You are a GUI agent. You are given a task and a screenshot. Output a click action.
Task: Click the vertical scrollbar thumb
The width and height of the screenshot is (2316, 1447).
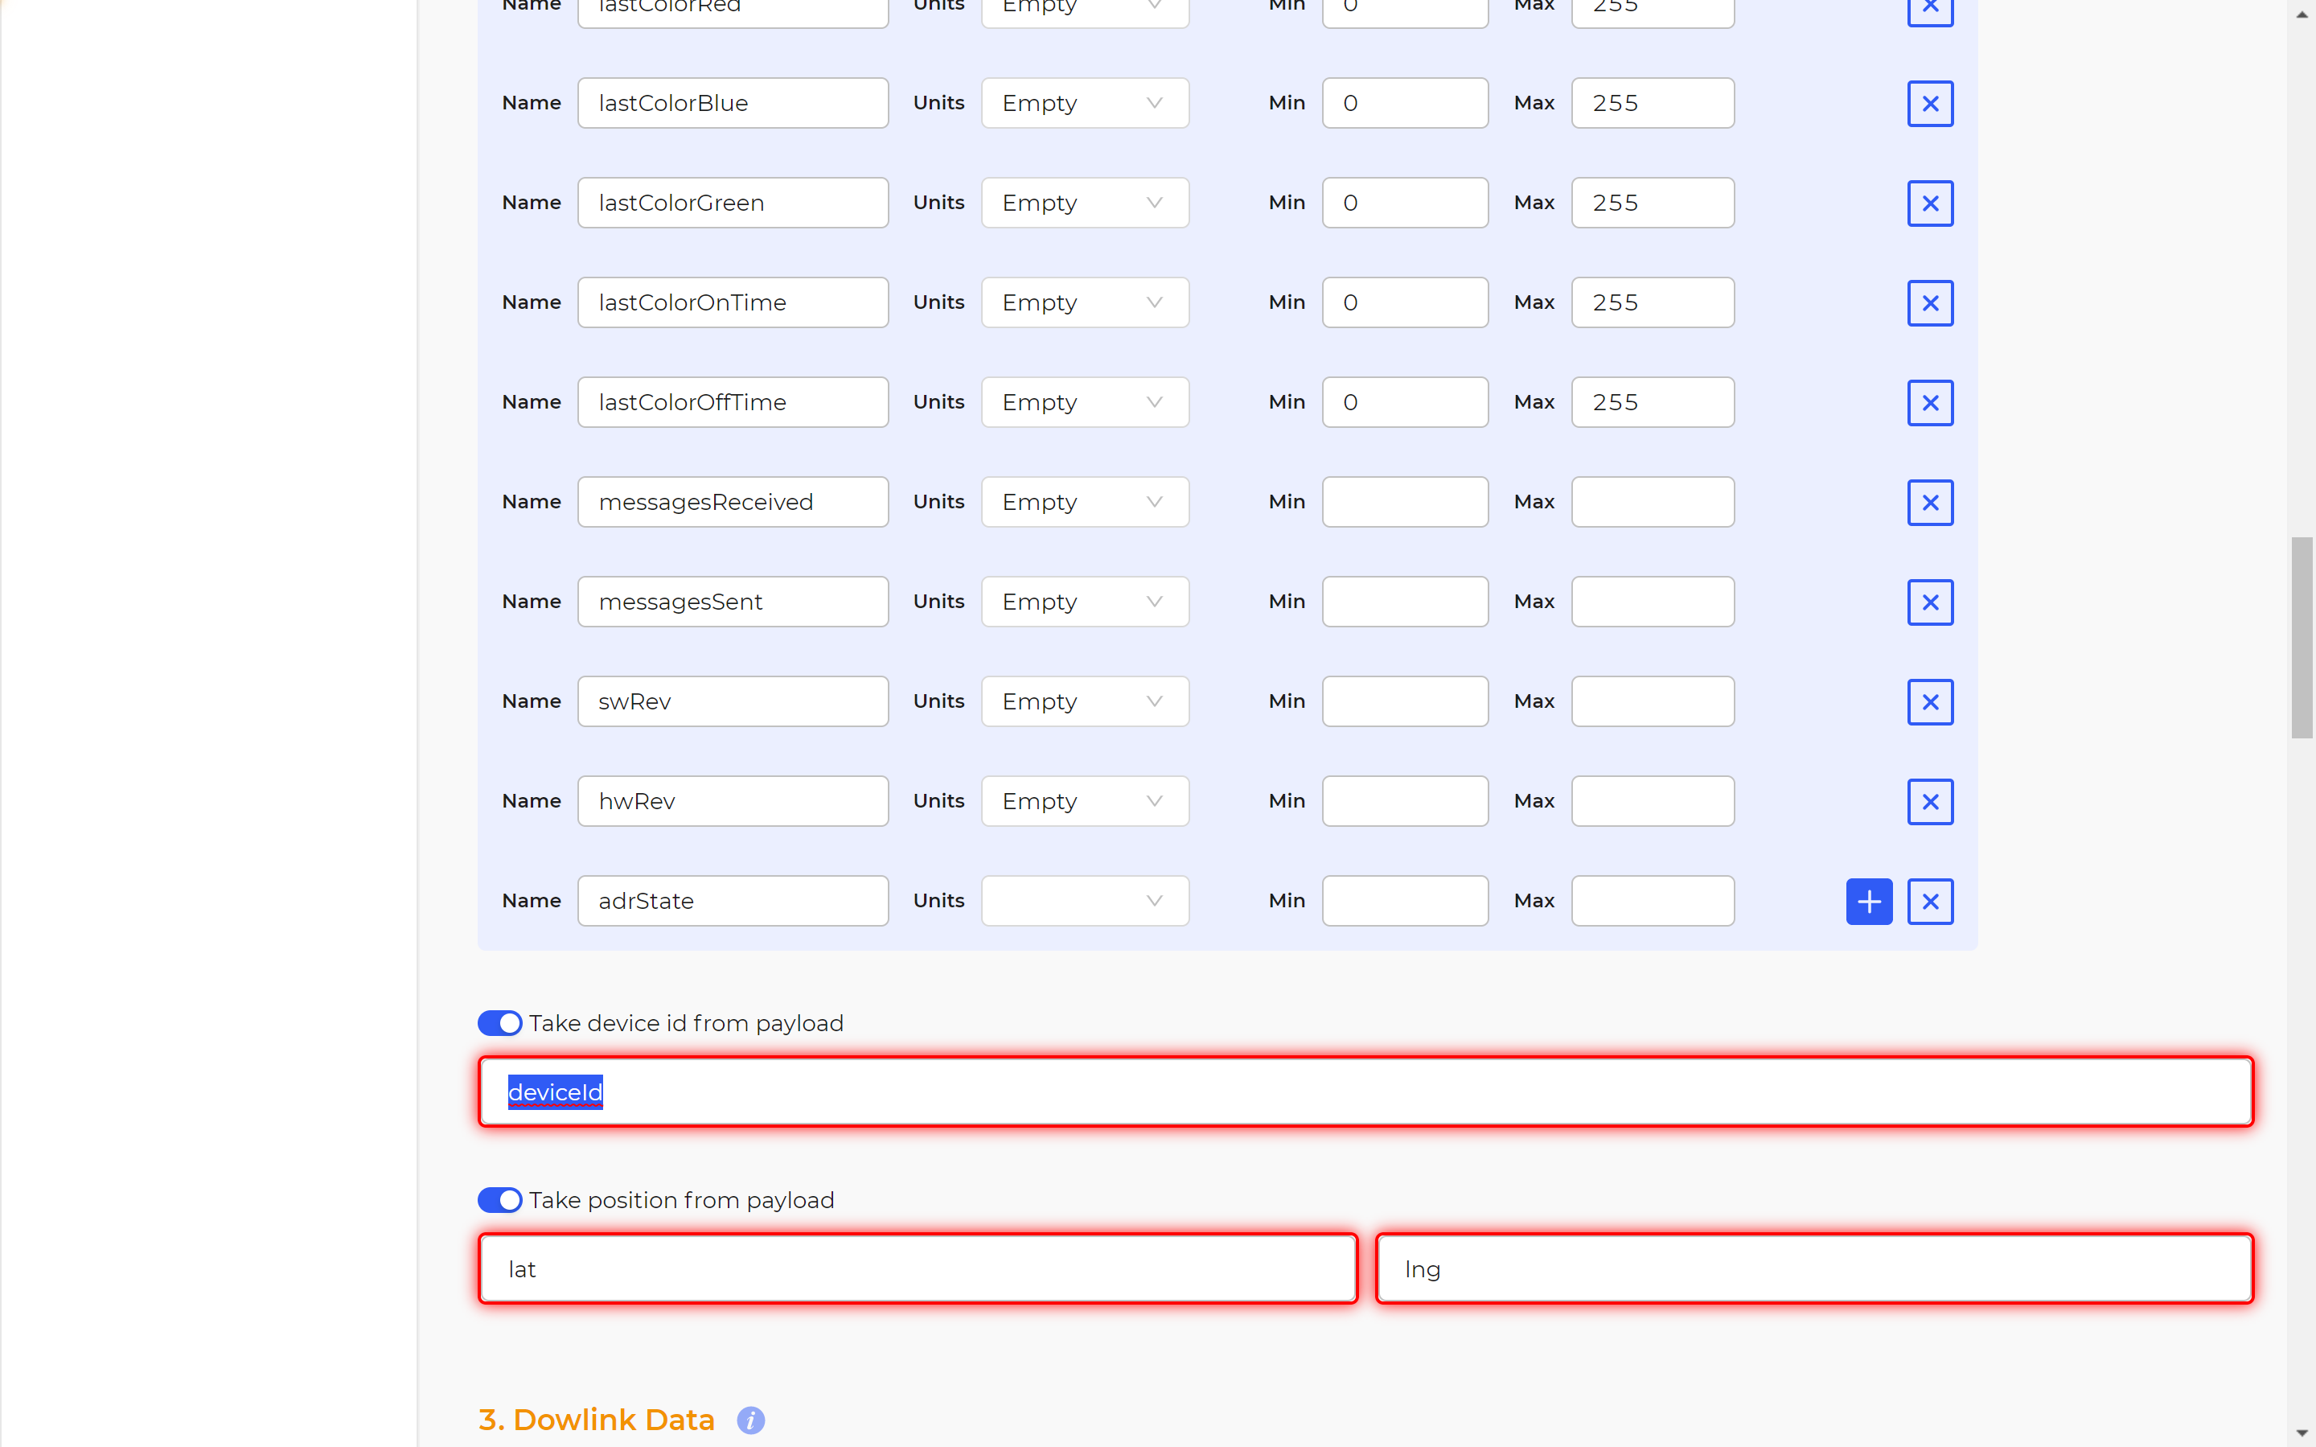[2301, 637]
